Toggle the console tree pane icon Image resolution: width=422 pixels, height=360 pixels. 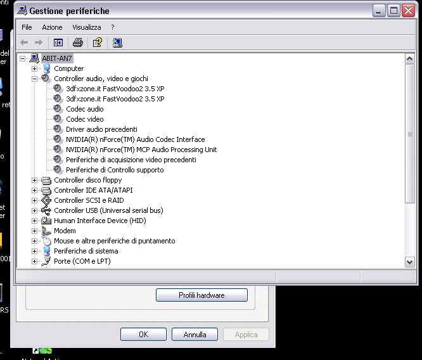pos(58,42)
